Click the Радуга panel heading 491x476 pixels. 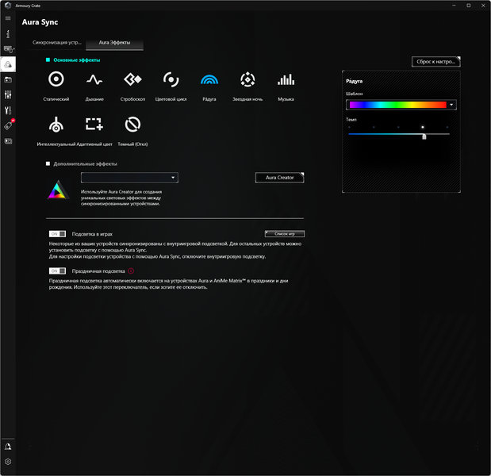coord(354,81)
